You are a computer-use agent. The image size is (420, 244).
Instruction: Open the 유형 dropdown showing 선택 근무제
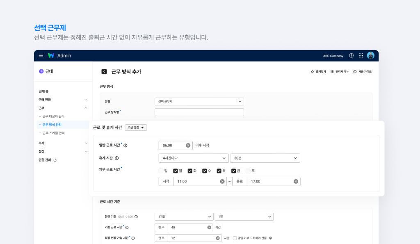(199, 101)
